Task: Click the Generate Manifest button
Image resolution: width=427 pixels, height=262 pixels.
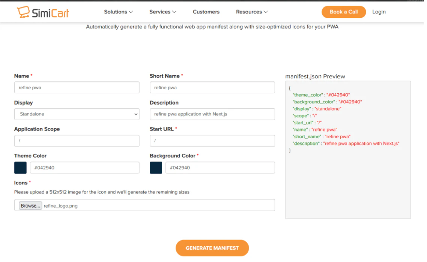Action: (x=212, y=248)
